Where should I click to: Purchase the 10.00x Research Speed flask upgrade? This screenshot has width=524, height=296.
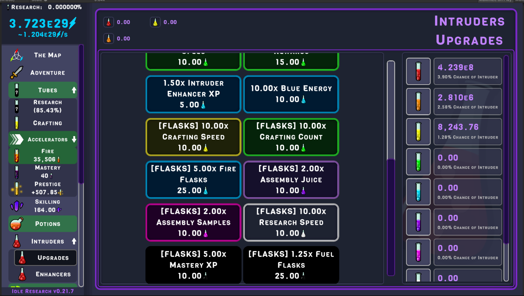(x=291, y=222)
